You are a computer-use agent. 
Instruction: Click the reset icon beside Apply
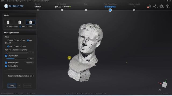[x=19, y=86]
